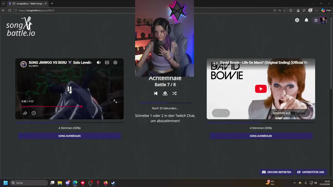
Task: Open browser extensions
Action: click(291, 10)
